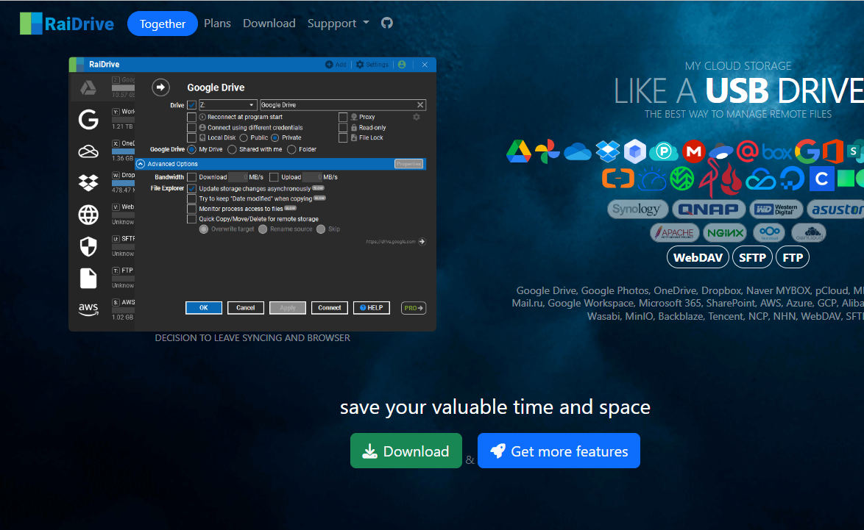Select the WebDAV globe icon in sidebar
The image size is (864, 530).
click(x=88, y=215)
